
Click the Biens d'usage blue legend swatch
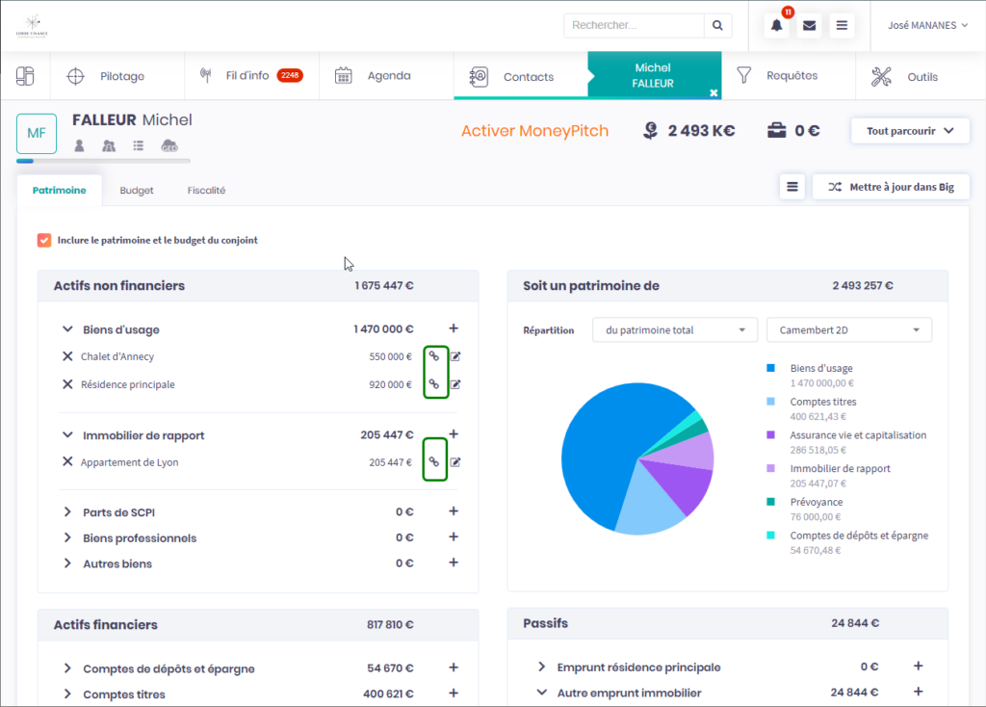pos(770,368)
